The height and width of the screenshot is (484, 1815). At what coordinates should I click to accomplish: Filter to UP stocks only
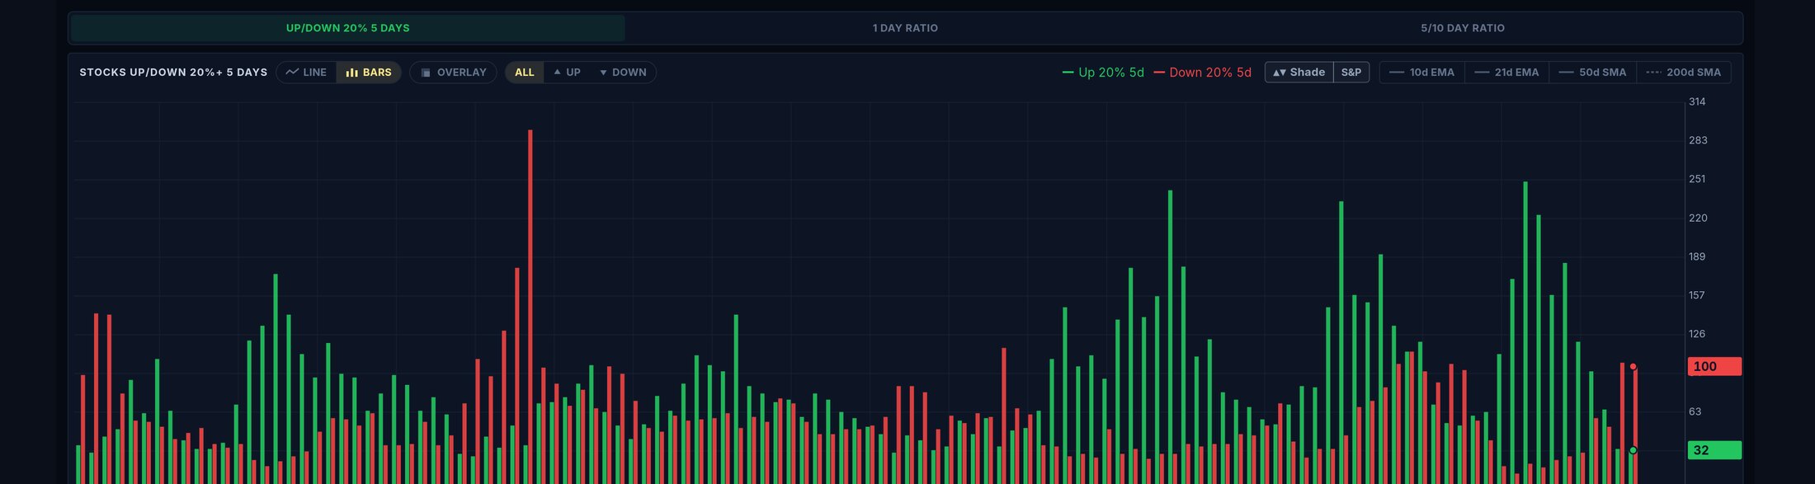(x=567, y=73)
